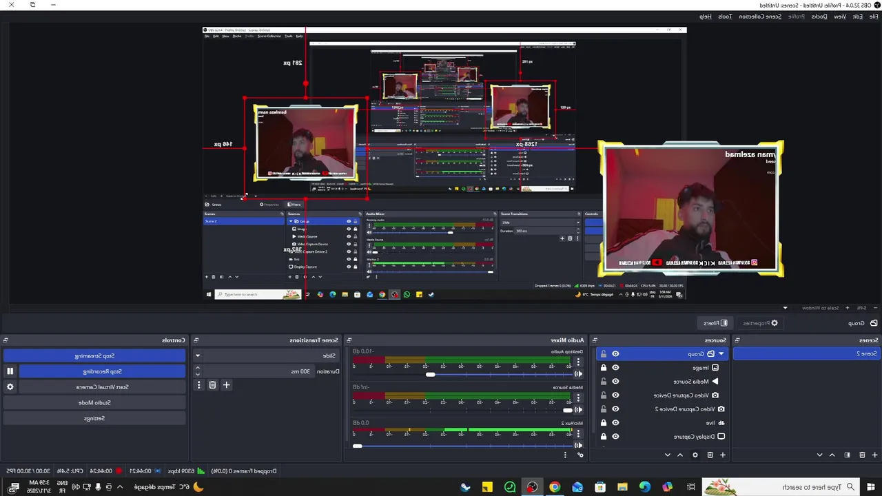Open the Help menu

pos(706,17)
